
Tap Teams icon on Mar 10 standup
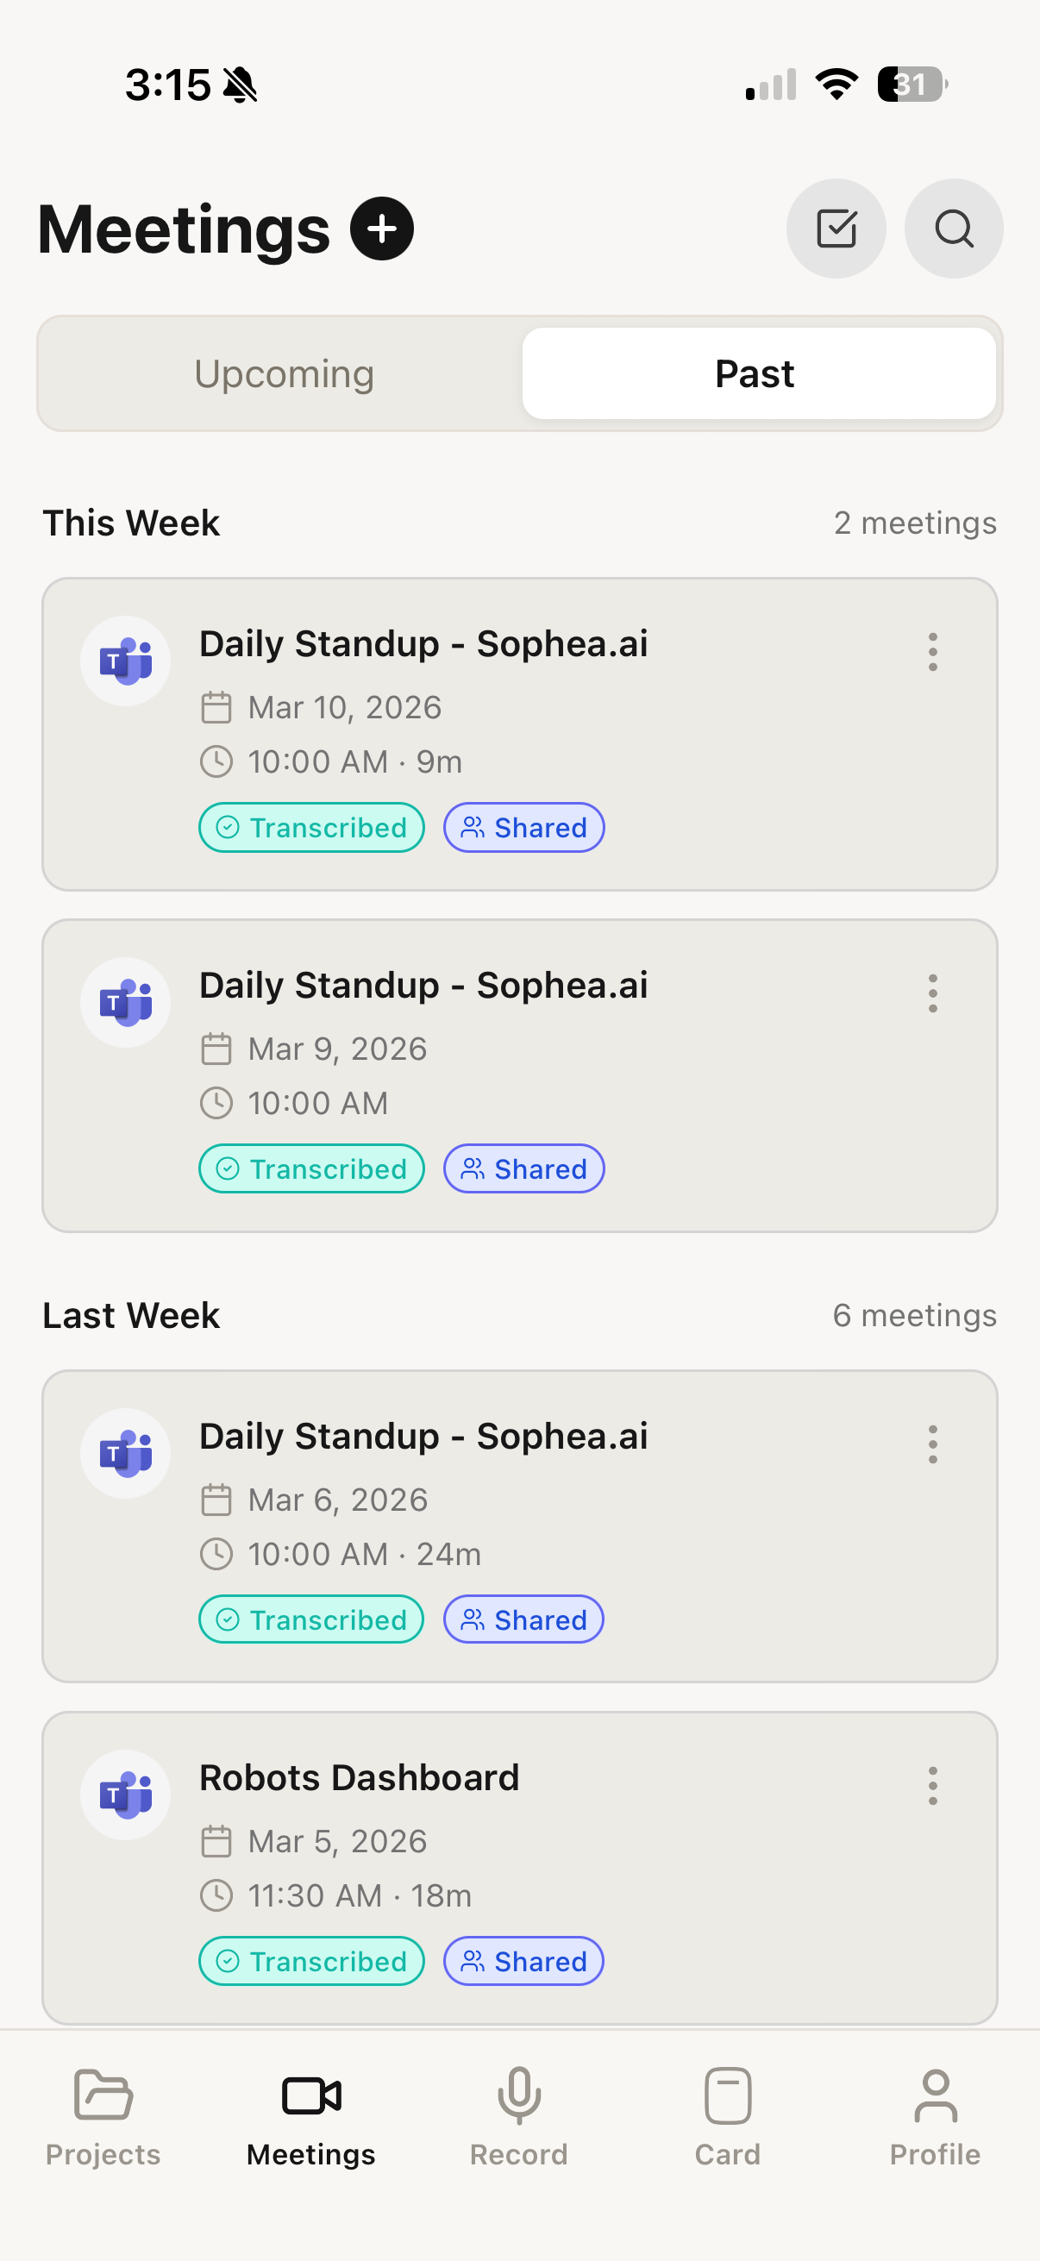pos(126,661)
